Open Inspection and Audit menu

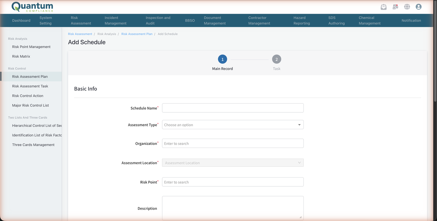[x=158, y=21]
